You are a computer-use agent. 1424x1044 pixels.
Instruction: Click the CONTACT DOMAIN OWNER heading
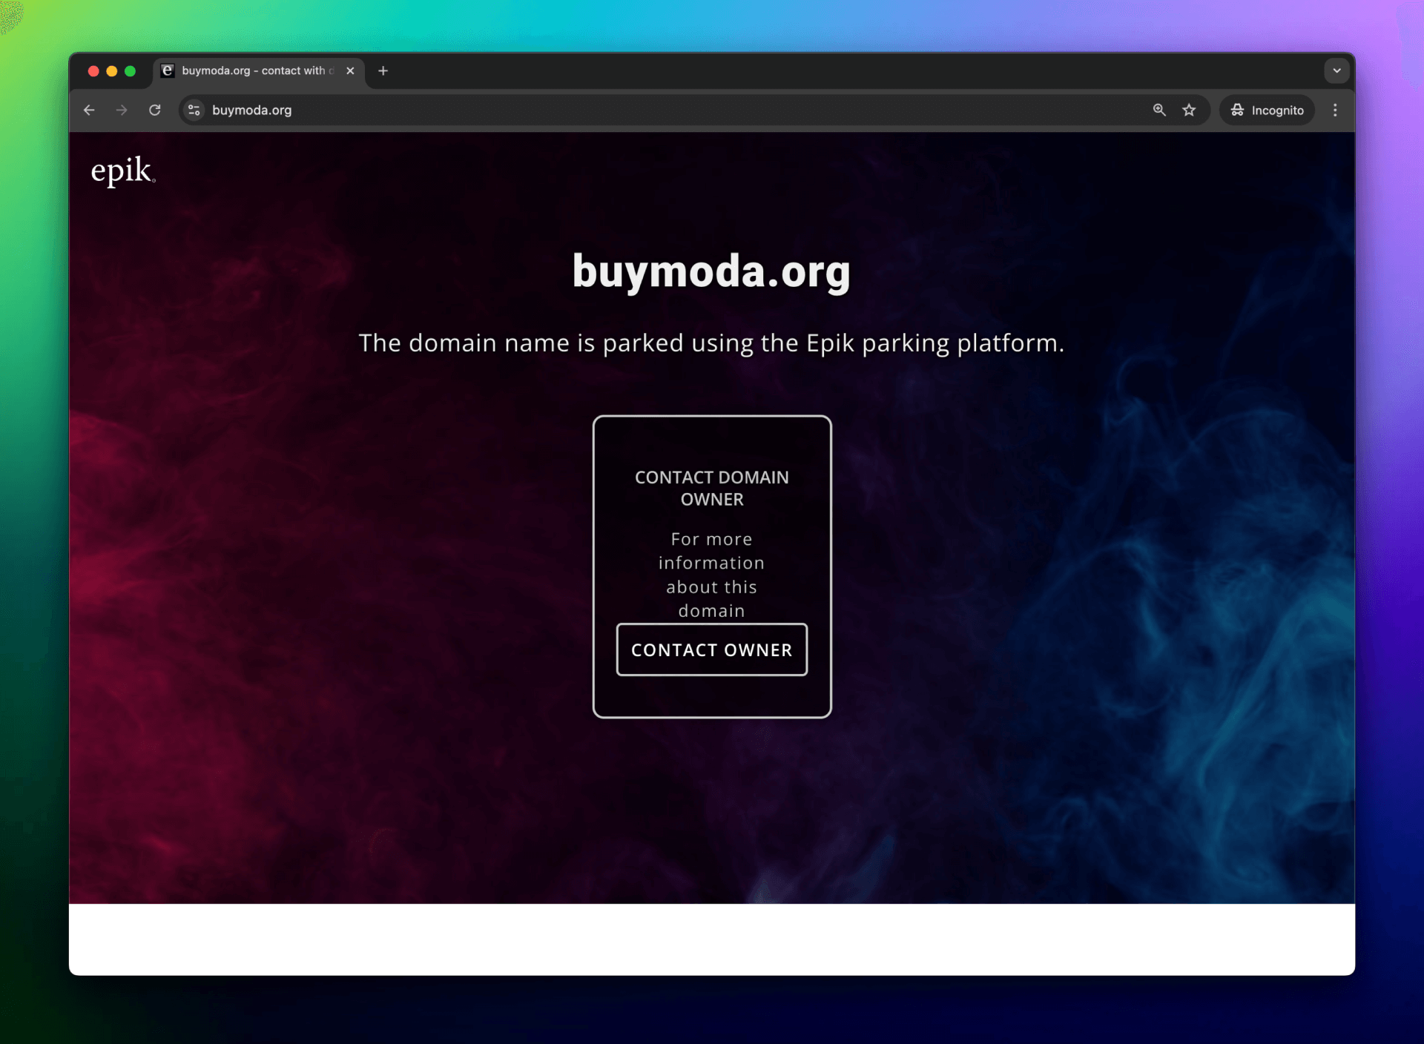(x=711, y=488)
